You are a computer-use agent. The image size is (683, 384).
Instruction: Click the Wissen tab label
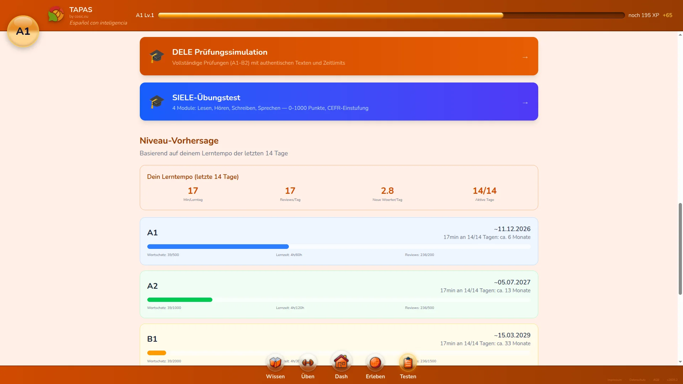coord(275,376)
